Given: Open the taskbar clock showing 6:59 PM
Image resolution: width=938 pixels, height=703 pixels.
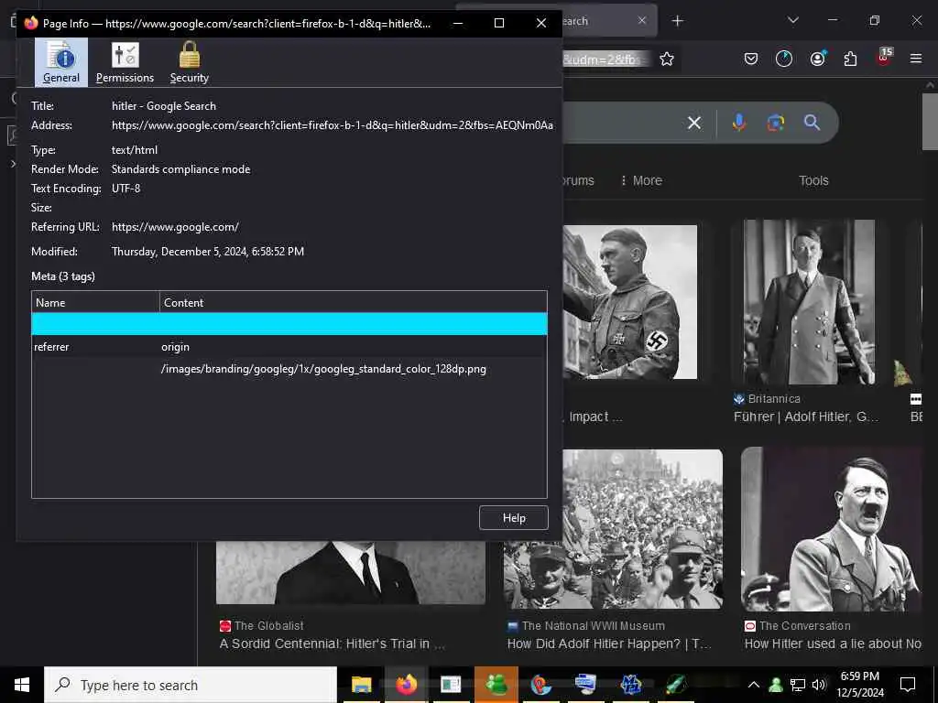Looking at the screenshot, I should tap(860, 685).
